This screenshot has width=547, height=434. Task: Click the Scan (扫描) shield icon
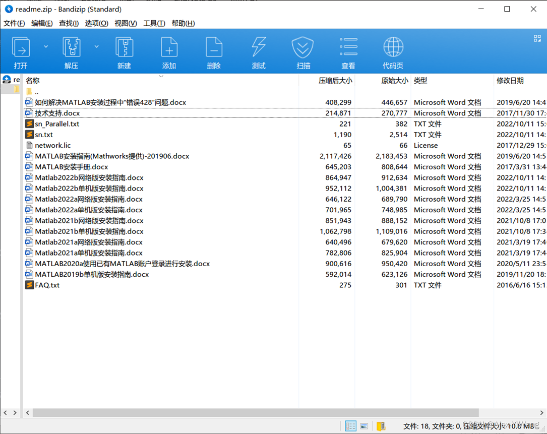(303, 47)
